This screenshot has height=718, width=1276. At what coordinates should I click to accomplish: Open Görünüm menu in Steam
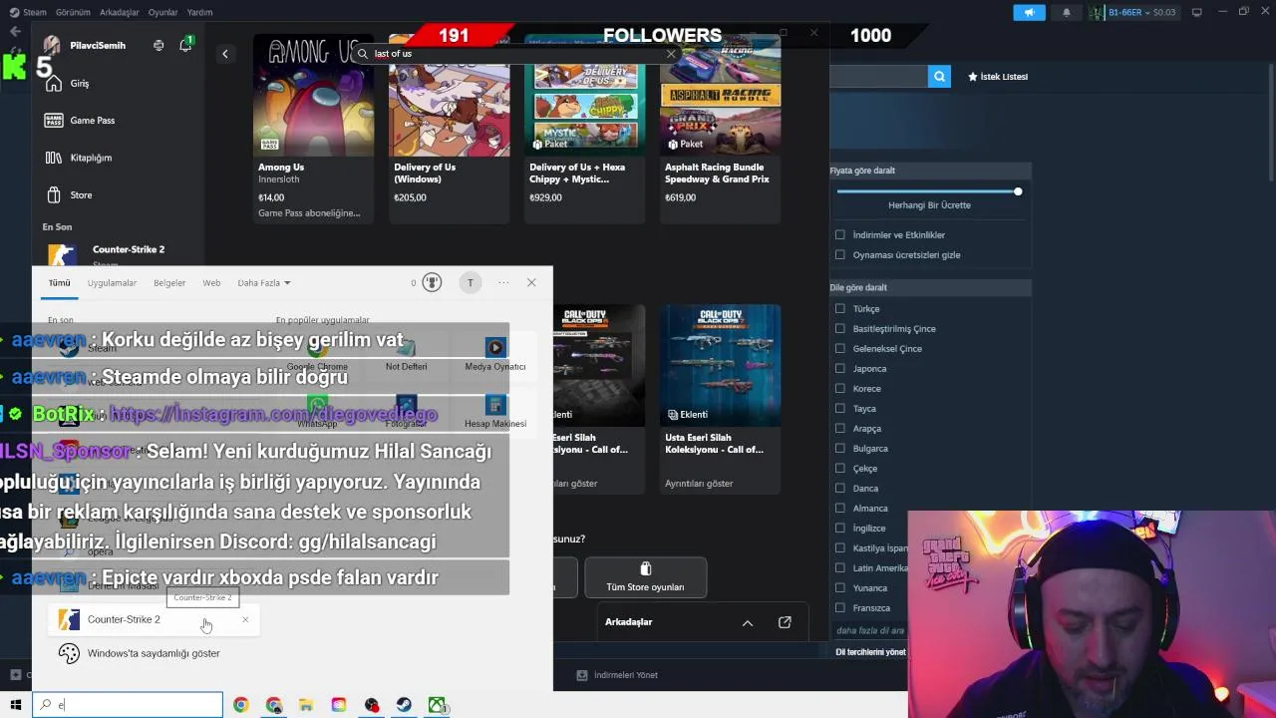point(73,12)
